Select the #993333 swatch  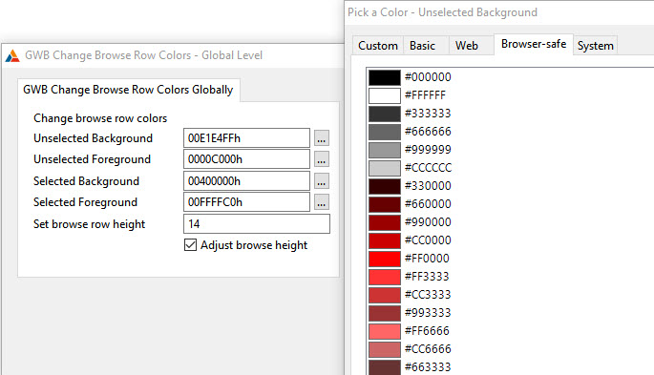(x=385, y=313)
